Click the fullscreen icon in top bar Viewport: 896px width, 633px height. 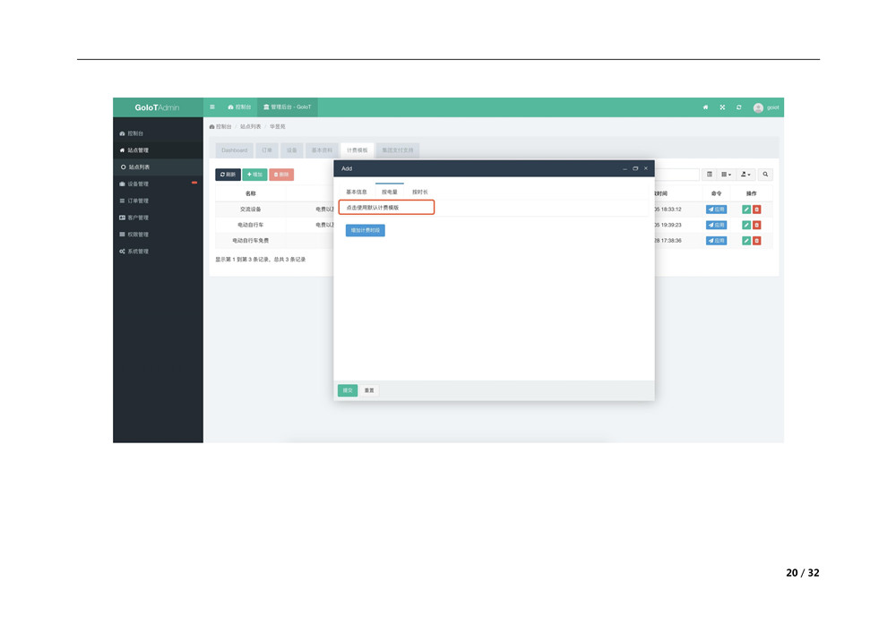tap(722, 107)
